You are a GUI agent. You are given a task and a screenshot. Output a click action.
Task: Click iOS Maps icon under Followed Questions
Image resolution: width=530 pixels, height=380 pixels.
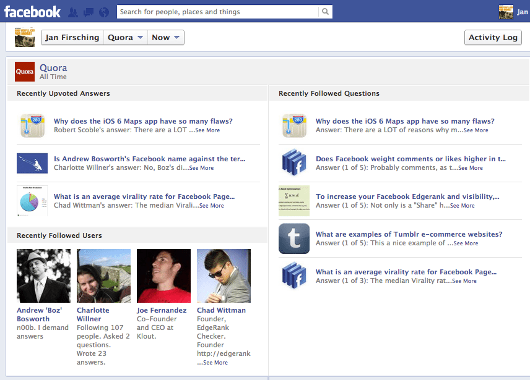click(294, 125)
